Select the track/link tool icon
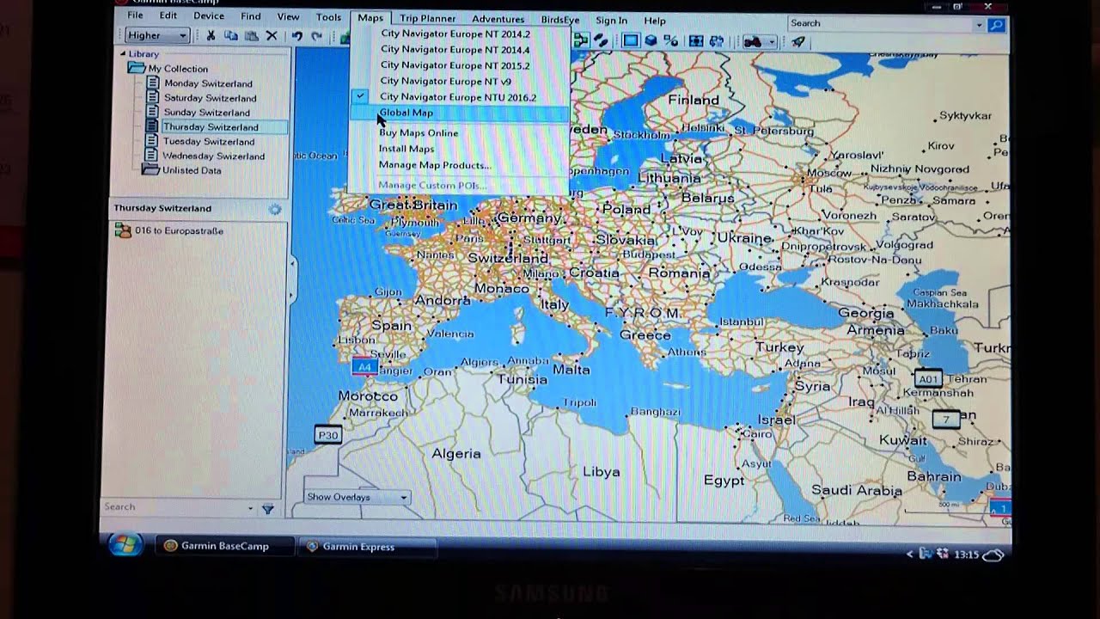 (601, 40)
